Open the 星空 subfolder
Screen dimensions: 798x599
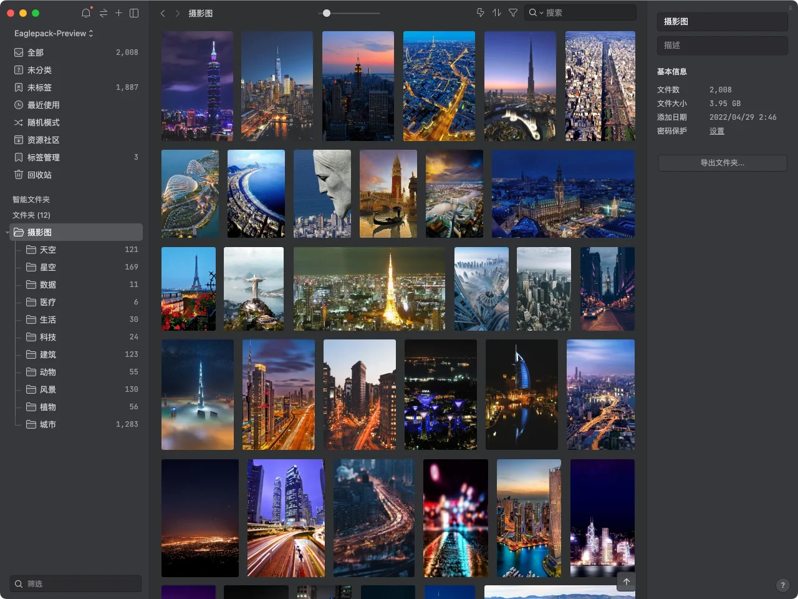pyautogui.click(x=82, y=267)
